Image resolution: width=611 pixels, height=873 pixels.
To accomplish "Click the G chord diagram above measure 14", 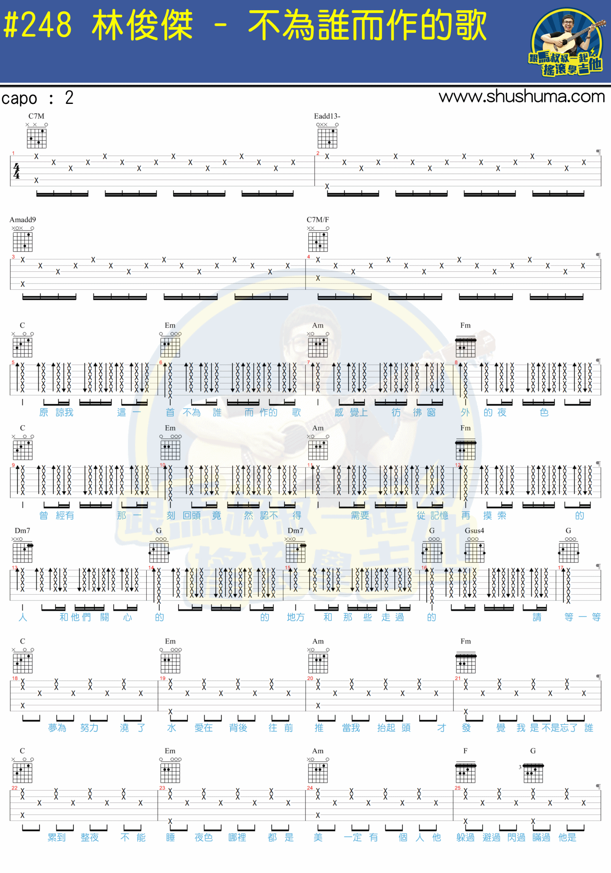I will pyautogui.click(x=159, y=550).
